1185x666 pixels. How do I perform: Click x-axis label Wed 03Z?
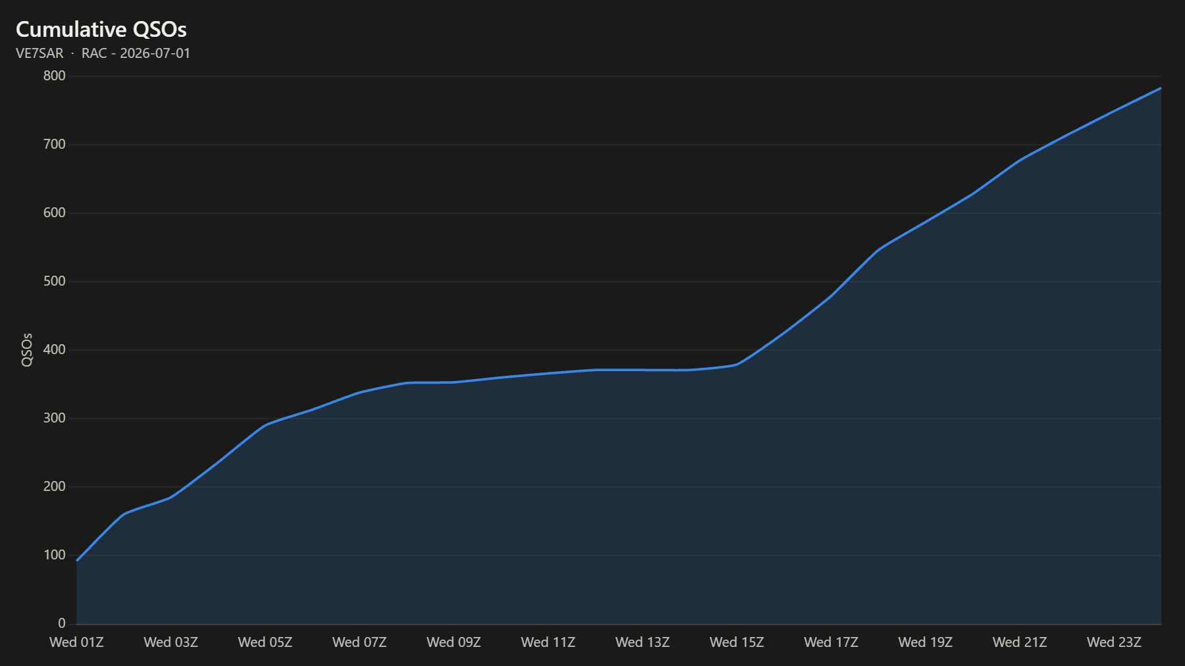tap(171, 642)
